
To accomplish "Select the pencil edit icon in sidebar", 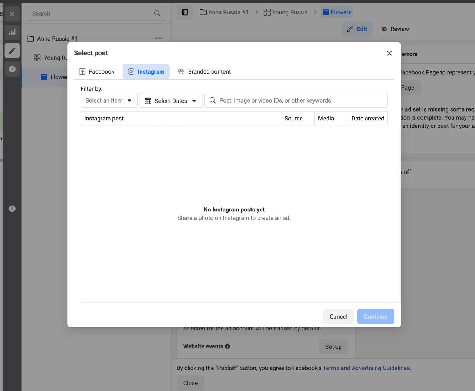I will (12, 51).
